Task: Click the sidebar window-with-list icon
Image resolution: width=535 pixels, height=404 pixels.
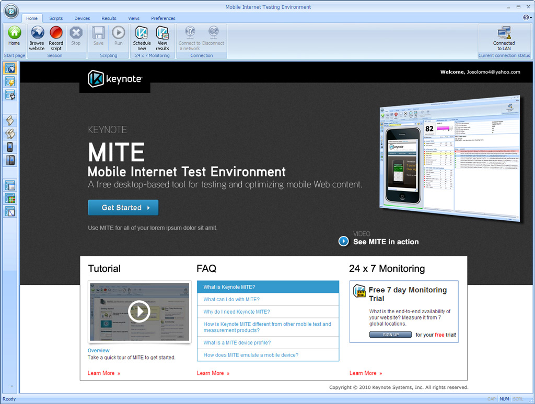Action: [x=10, y=185]
